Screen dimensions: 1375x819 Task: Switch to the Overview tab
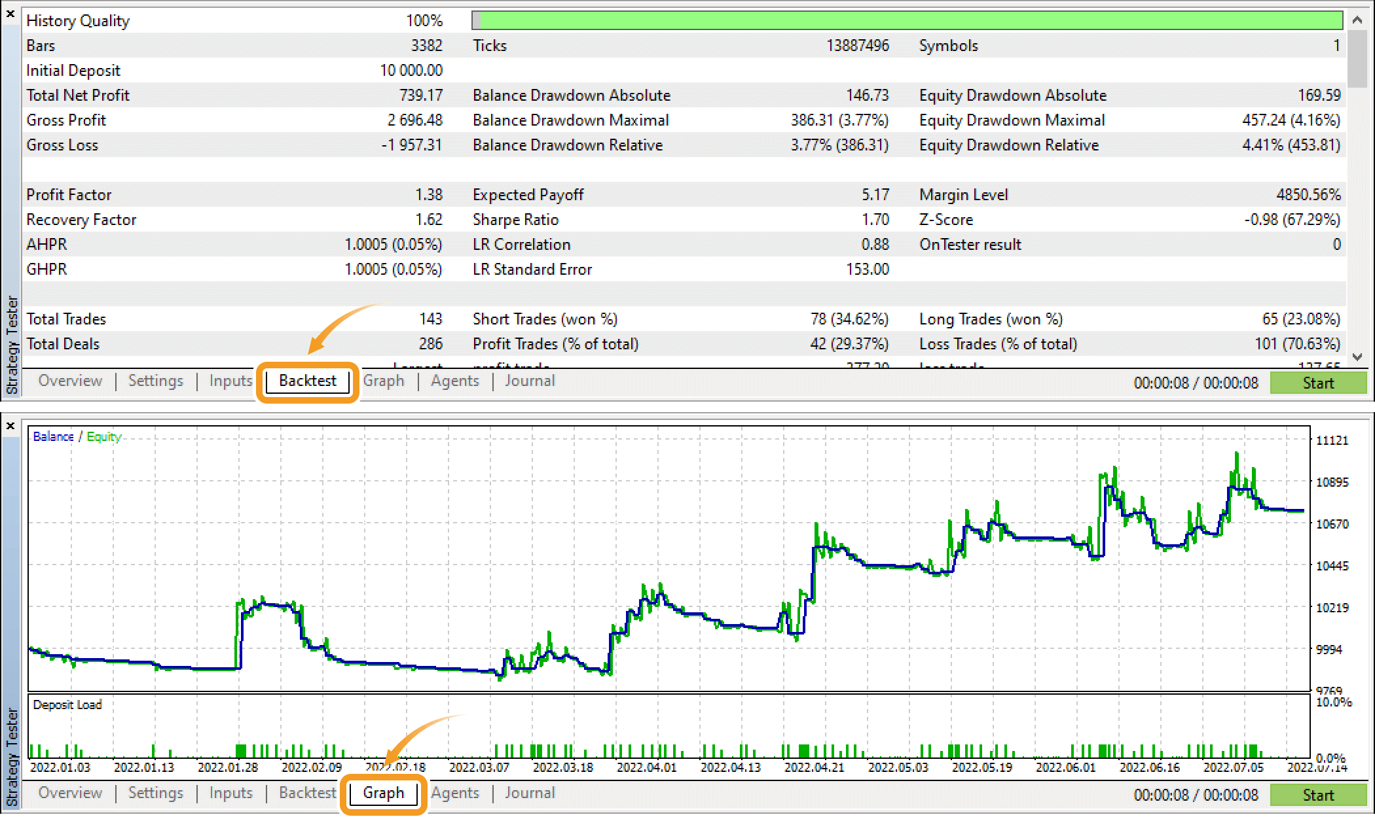[x=70, y=381]
